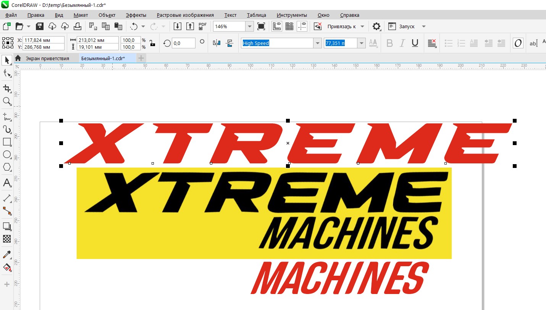
Task: Select the Pick tool in the toolbox
Action: click(7, 60)
